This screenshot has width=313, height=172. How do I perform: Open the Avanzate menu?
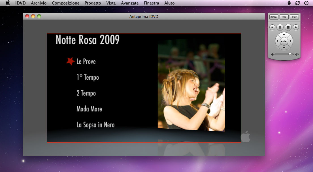(x=130, y=3)
